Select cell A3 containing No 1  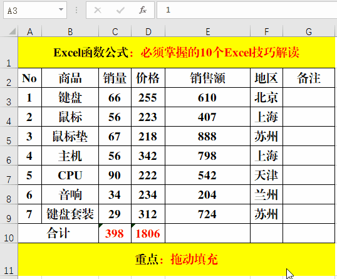click(x=30, y=97)
